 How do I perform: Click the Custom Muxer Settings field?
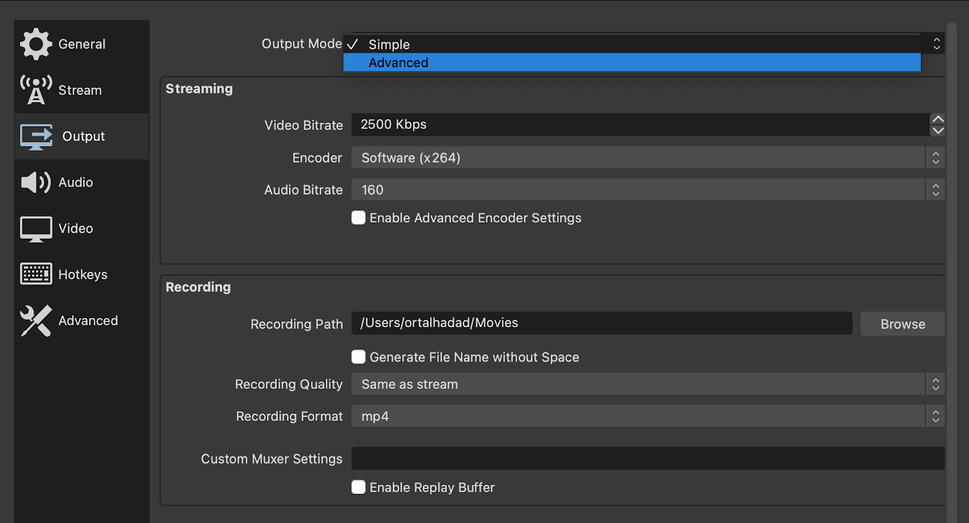click(648, 458)
